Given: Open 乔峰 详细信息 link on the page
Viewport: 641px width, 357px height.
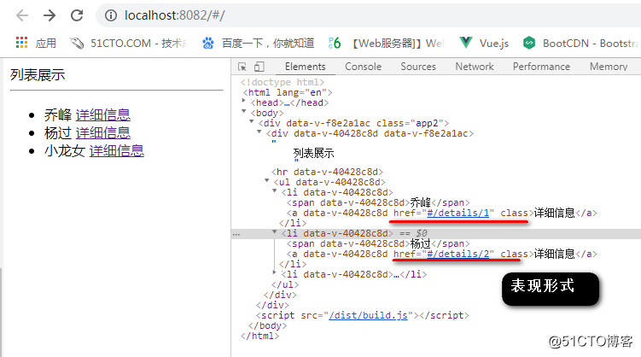Looking at the screenshot, I should [x=103, y=115].
